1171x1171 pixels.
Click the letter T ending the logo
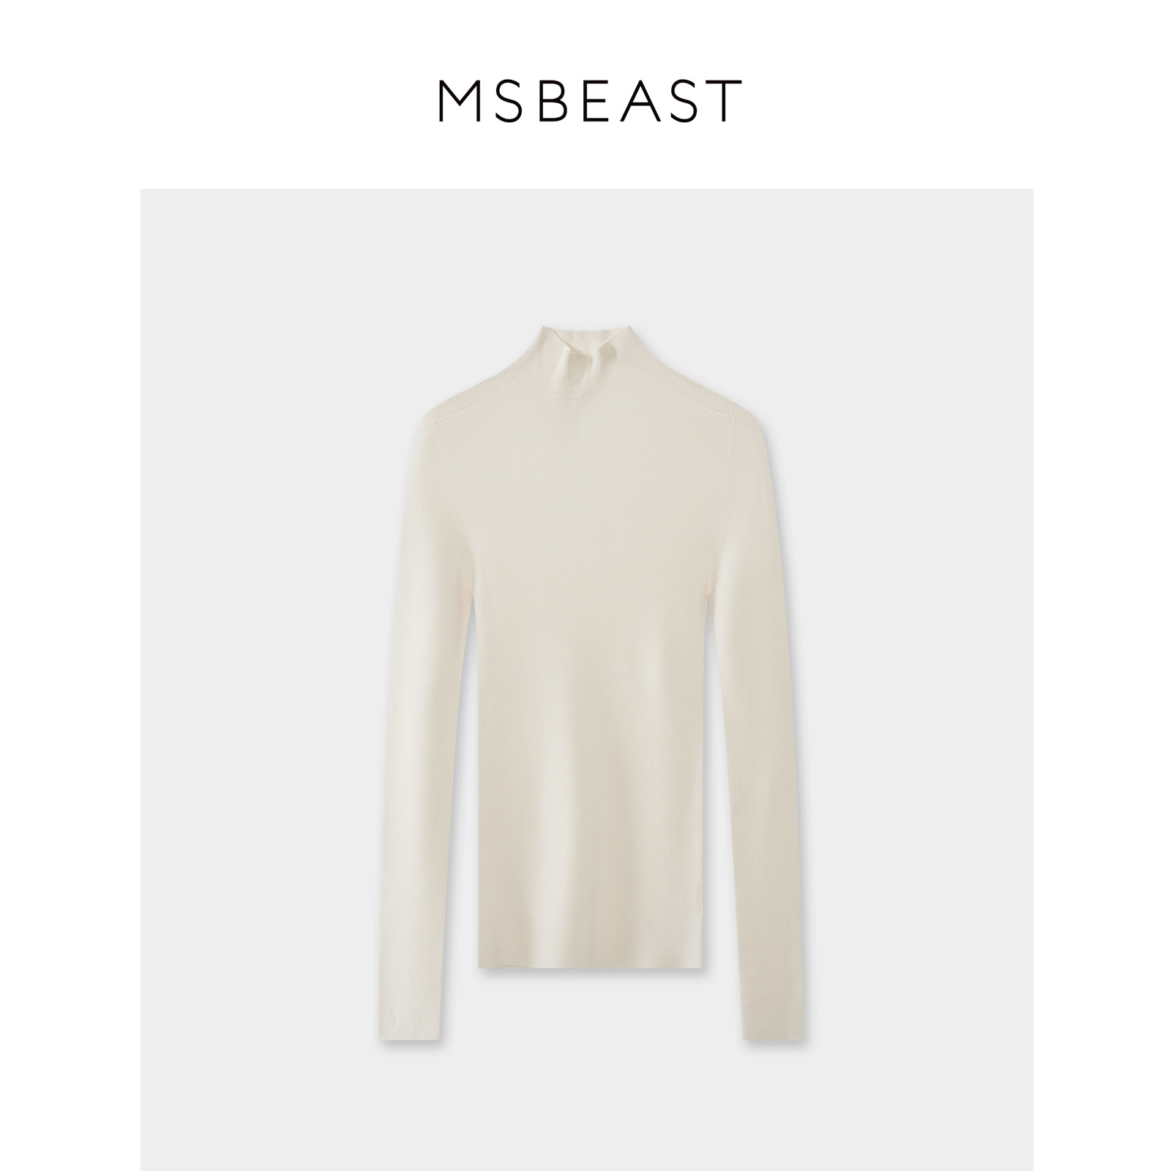click(x=725, y=100)
